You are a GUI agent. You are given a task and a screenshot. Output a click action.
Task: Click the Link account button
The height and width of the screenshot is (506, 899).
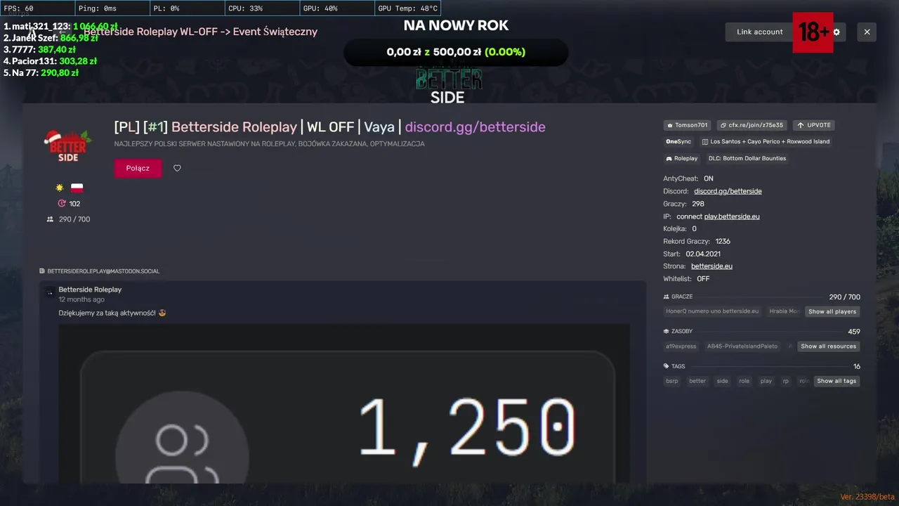(759, 32)
